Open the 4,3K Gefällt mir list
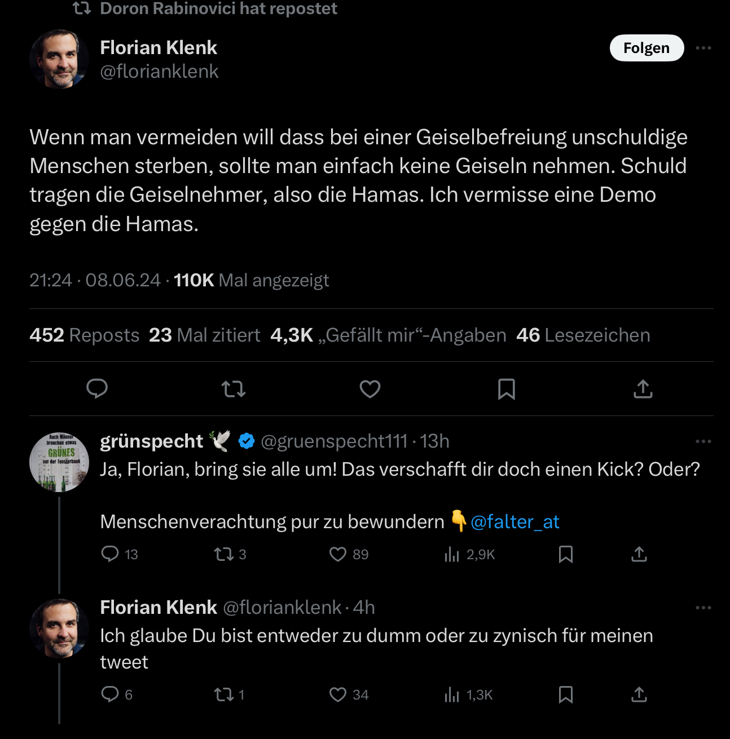 [x=388, y=335]
